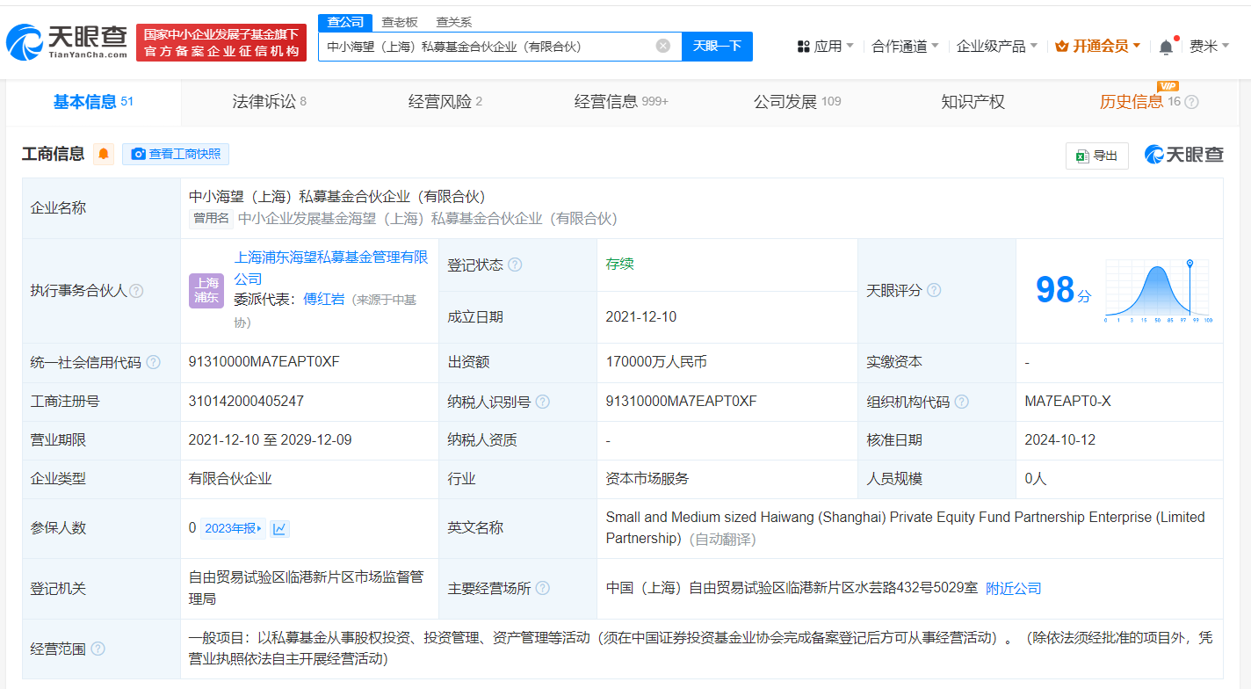Click the bell notification icon near 费米
Screen dimensions: 1251x689
point(1166,46)
